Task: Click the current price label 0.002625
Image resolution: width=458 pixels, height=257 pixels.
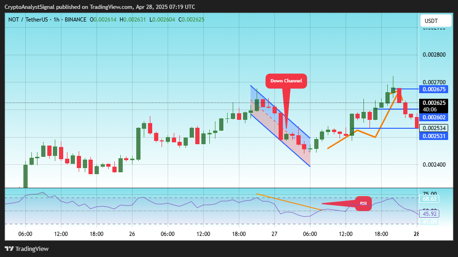Action: click(x=434, y=103)
